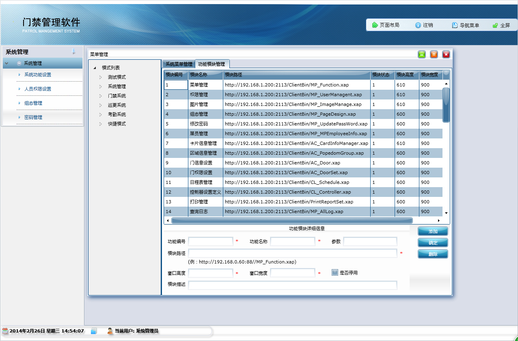Click the 页面布局 label
Image resolution: width=518 pixels, height=341 pixels.
pyautogui.click(x=389, y=25)
